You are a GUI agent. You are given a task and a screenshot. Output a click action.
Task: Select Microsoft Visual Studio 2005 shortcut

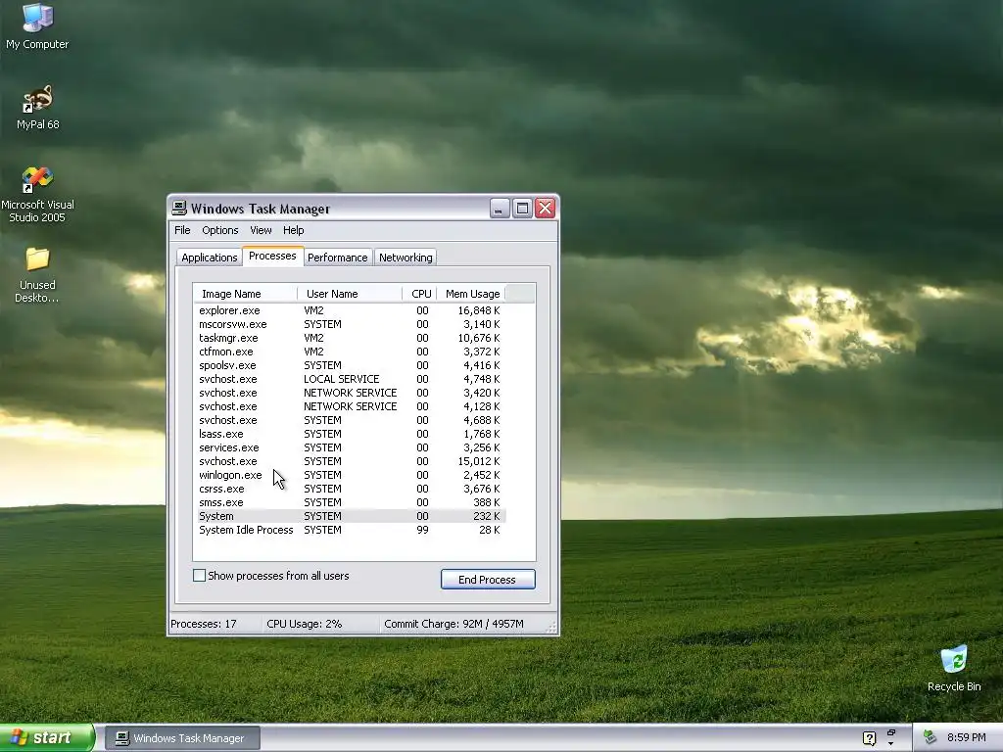click(x=38, y=195)
